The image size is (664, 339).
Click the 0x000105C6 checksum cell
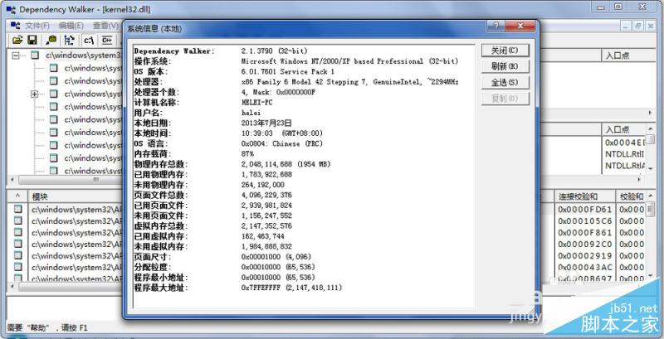[585, 221]
